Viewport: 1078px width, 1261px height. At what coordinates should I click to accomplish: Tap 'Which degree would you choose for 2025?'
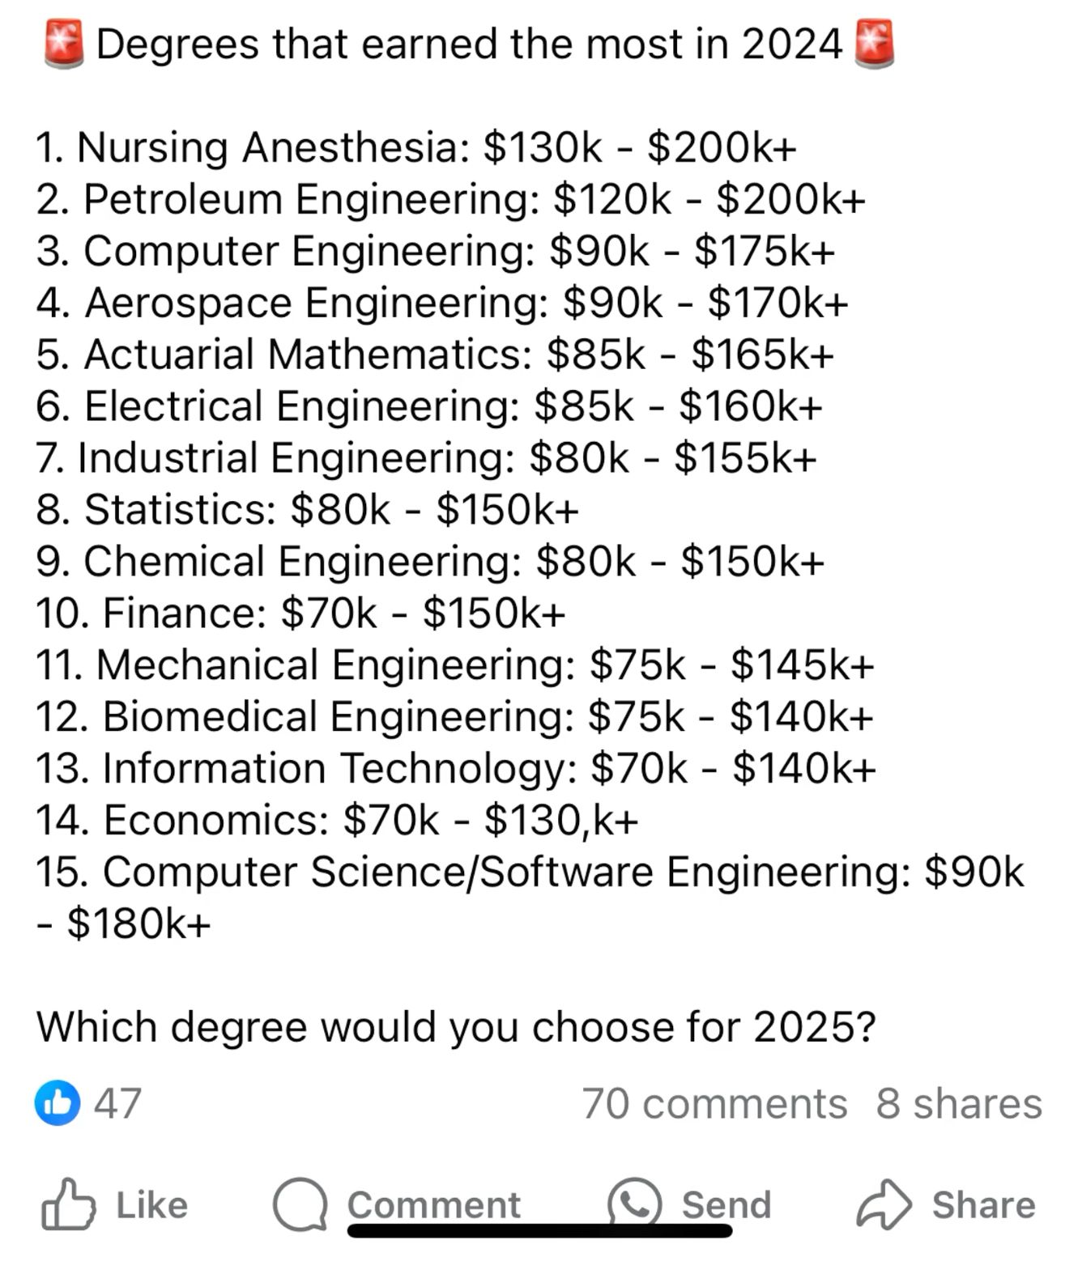(x=456, y=1027)
